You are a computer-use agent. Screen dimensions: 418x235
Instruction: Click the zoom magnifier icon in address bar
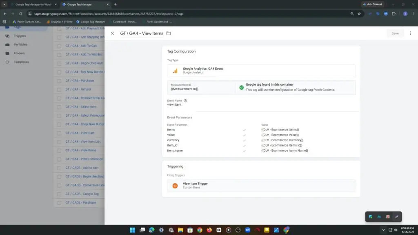pyautogui.click(x=352, y=13)
